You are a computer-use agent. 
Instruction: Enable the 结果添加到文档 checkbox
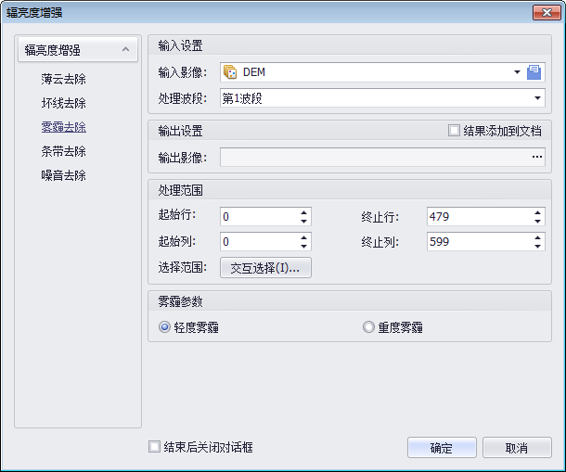point(454,131)
